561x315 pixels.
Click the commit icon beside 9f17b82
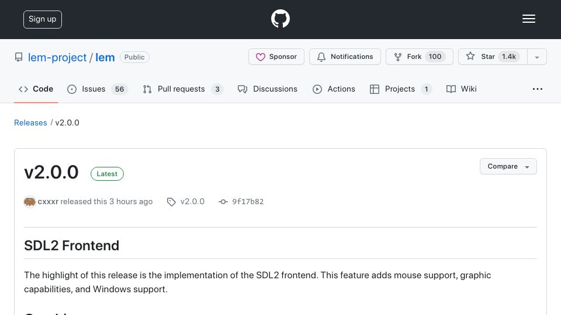[x=223, y=202]
